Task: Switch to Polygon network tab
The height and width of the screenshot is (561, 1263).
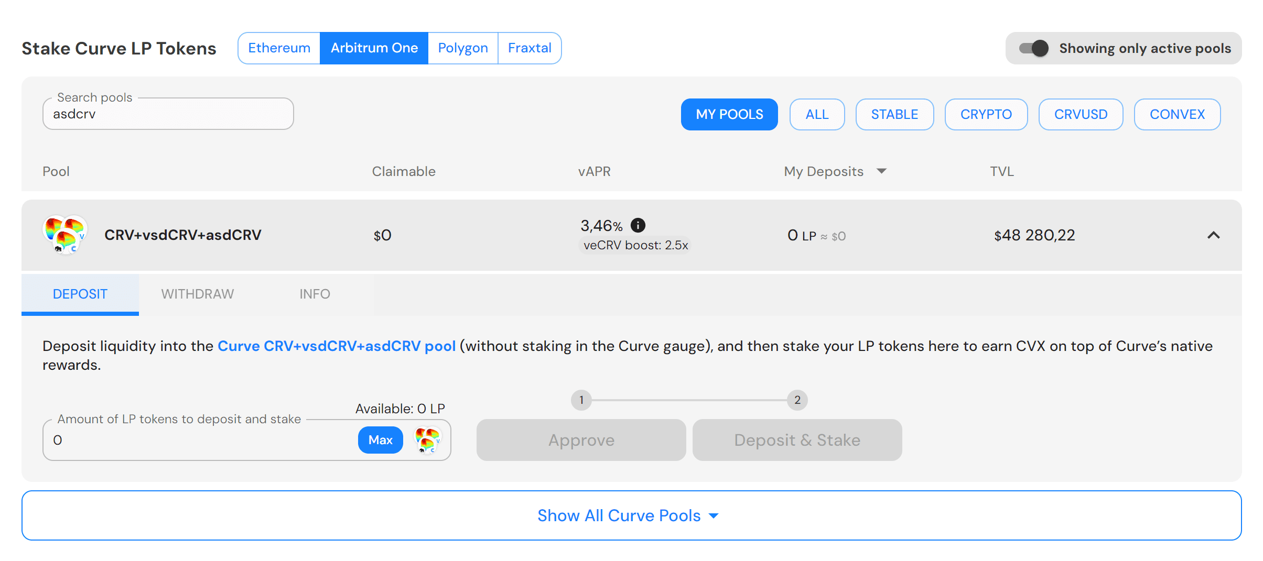Action: [463, 48]
